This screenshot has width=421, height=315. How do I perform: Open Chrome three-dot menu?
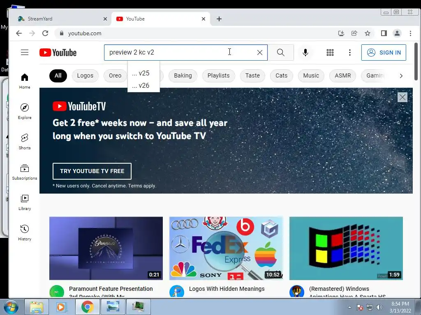click(410, 33)
